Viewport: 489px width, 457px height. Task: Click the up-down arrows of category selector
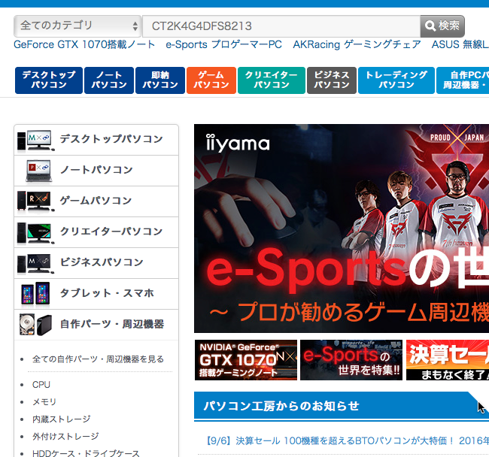(135, 26)
